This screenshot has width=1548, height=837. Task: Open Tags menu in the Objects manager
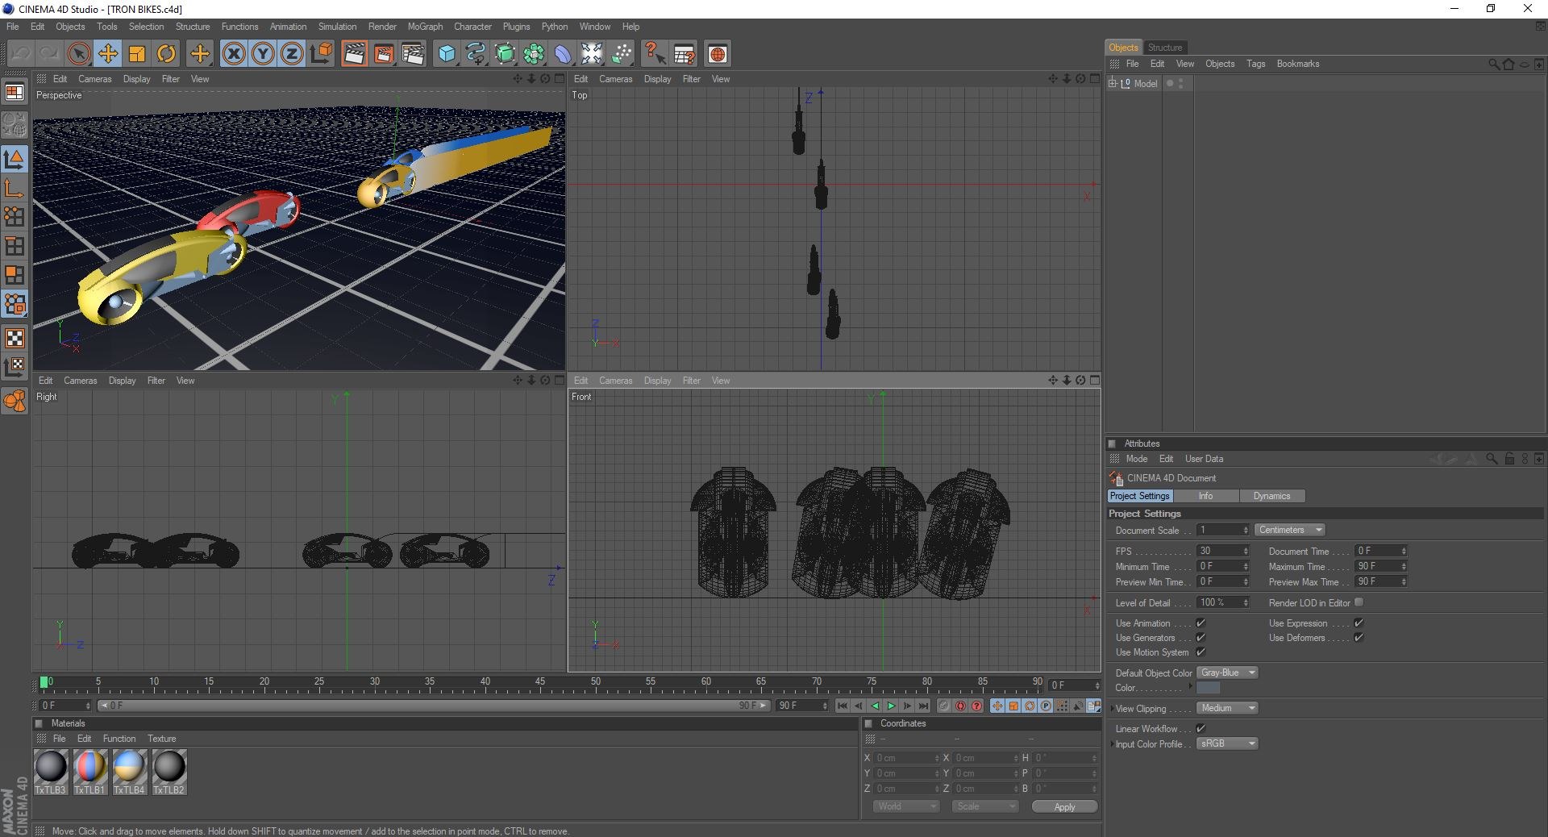pyautogui.click(x=1255, y=64)
